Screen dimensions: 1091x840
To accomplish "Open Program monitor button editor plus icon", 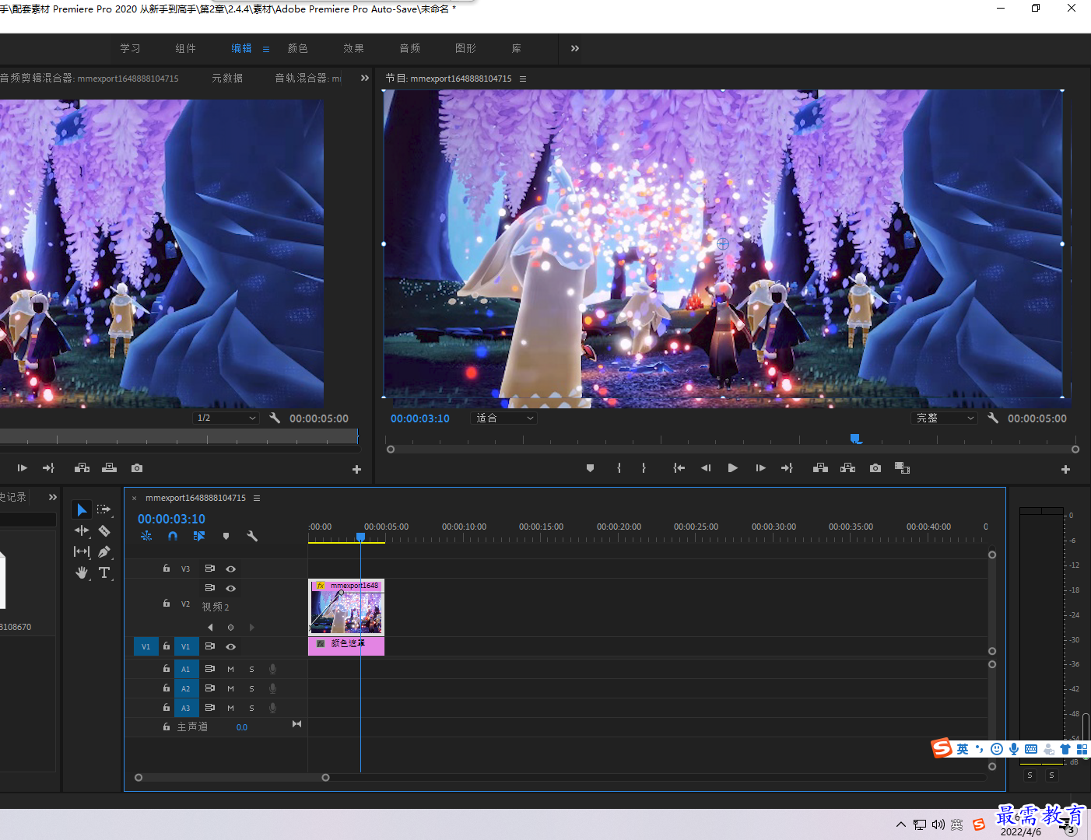I will pos(1065,469).
